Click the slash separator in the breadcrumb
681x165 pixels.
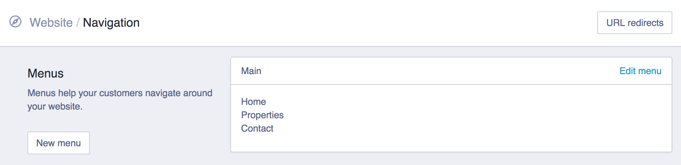click(x=78, y=23)
